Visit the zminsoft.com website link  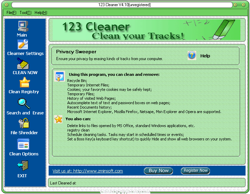(88, 171)
